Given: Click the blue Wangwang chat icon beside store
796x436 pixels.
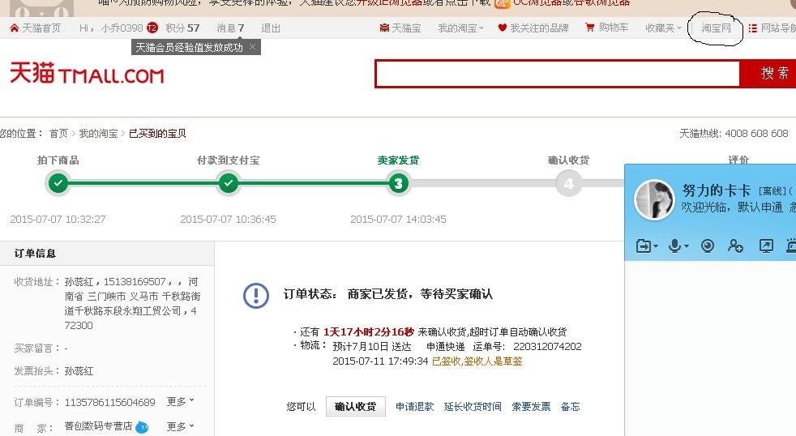Looking at the screenshot, I should click(x=142, y=427).
